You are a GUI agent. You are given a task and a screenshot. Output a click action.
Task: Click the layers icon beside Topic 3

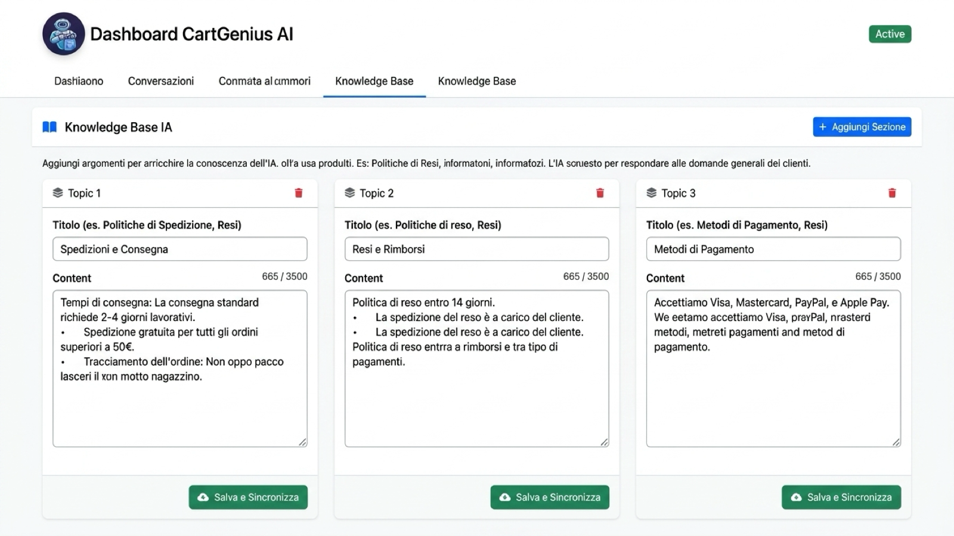point(652,193)
